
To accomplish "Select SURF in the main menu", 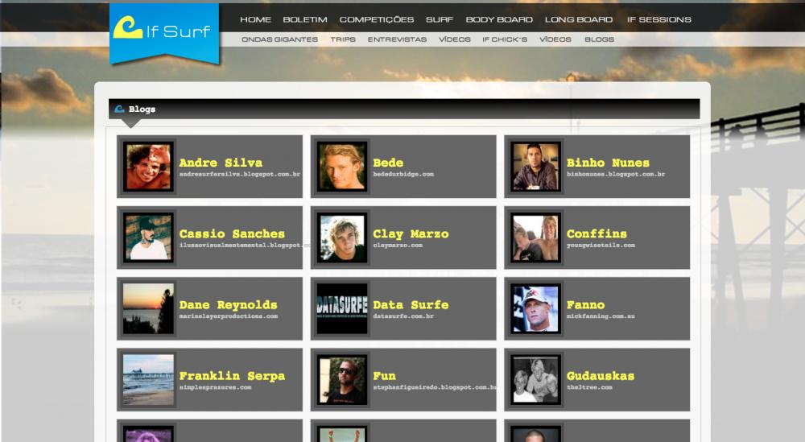I will [x=440, y=19].
